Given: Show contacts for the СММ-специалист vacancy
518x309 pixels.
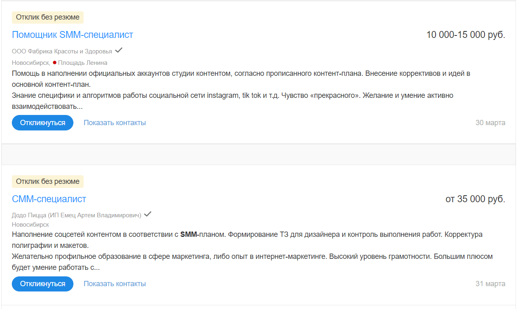Looking at the screenshot, I should pos(114,283).
